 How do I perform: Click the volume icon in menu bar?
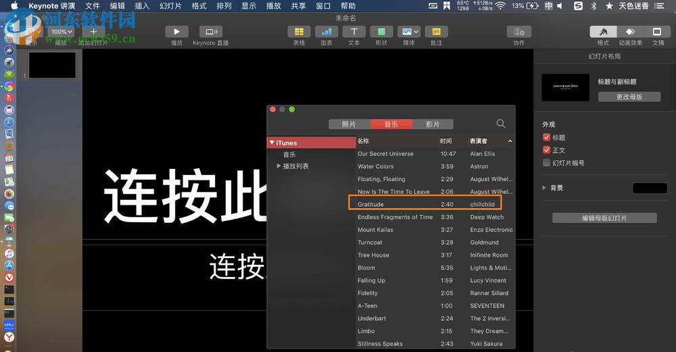point(560,5)
